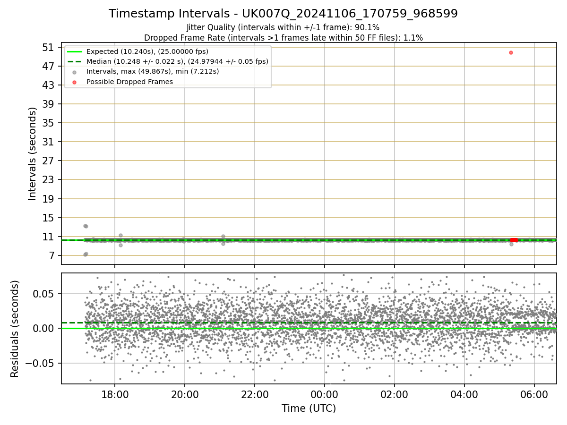Click the y-axis tick label "51"
567x425 pixels.
(x=48, y=47)
